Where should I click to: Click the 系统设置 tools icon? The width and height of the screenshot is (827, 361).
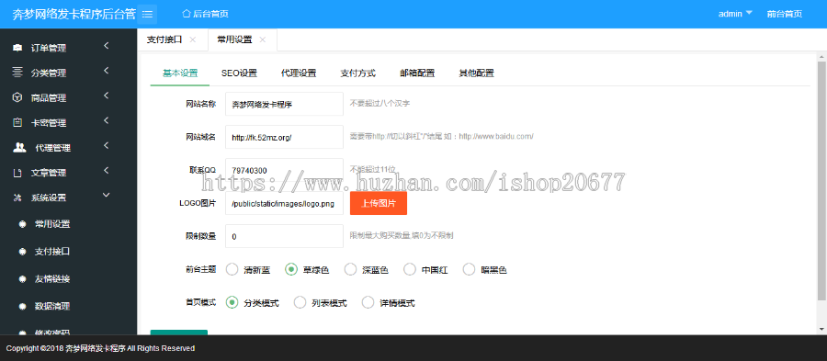17,198
